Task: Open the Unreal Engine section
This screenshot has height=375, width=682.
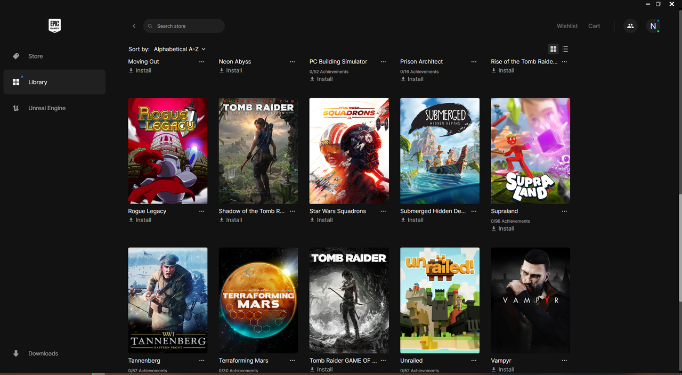Action: point(54,108)
